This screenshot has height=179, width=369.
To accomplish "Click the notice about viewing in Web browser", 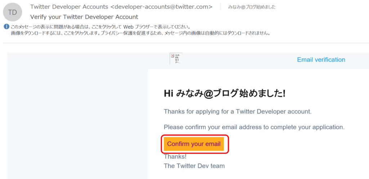I will [x=101, y=27].
